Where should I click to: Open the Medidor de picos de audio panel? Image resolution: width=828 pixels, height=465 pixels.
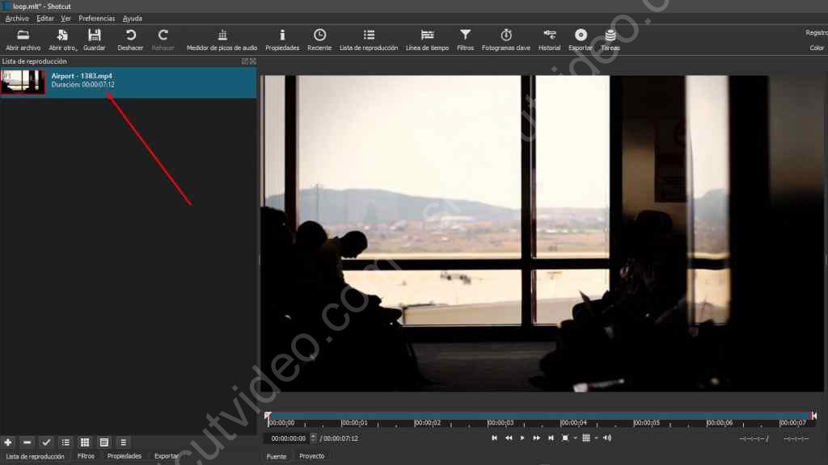221,39
